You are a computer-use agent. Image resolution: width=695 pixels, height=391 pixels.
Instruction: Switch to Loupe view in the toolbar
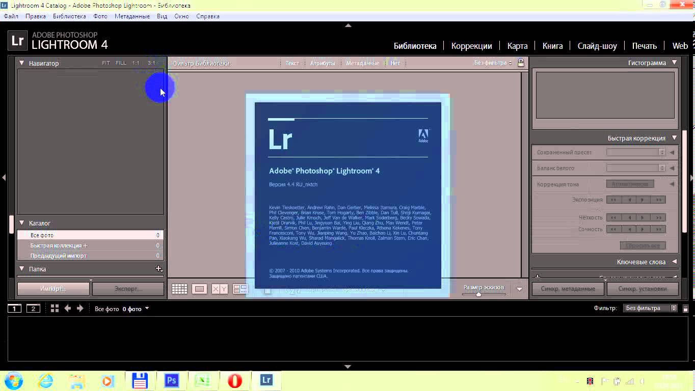[199, 289]
